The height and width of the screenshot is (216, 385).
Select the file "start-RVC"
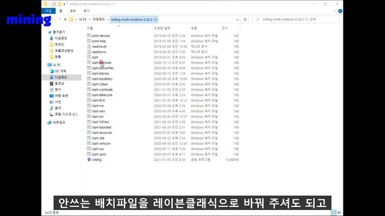[x=99, y=100]
